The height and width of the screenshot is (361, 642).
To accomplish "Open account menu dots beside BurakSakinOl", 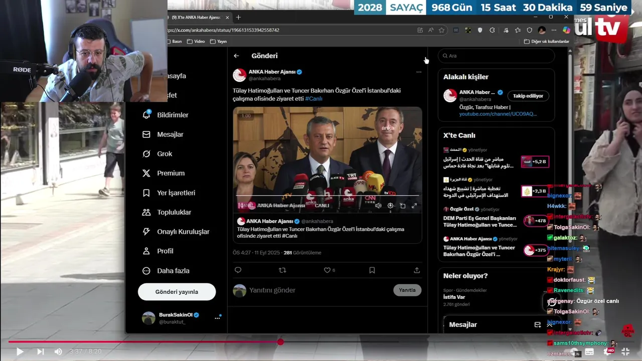I will tap(218, 318).
